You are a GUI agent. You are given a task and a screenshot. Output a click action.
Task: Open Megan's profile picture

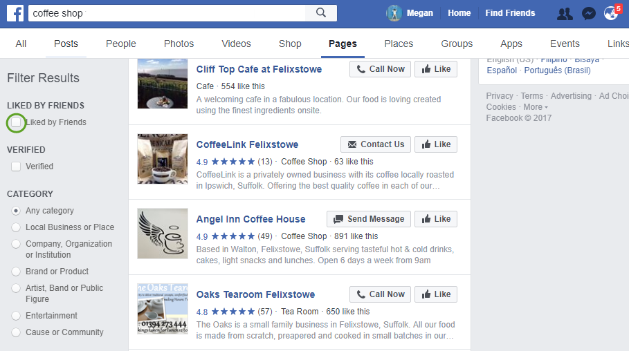click(394, 13)
